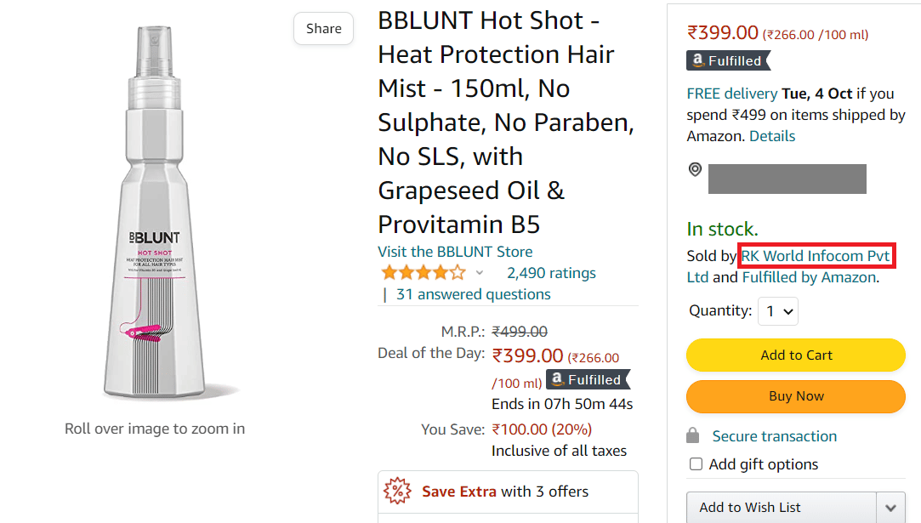The width and height of the screenshot is (921, 523).
Task: Open the Add to Wish List dropdown arrow
Action: [x=890, y=508]
